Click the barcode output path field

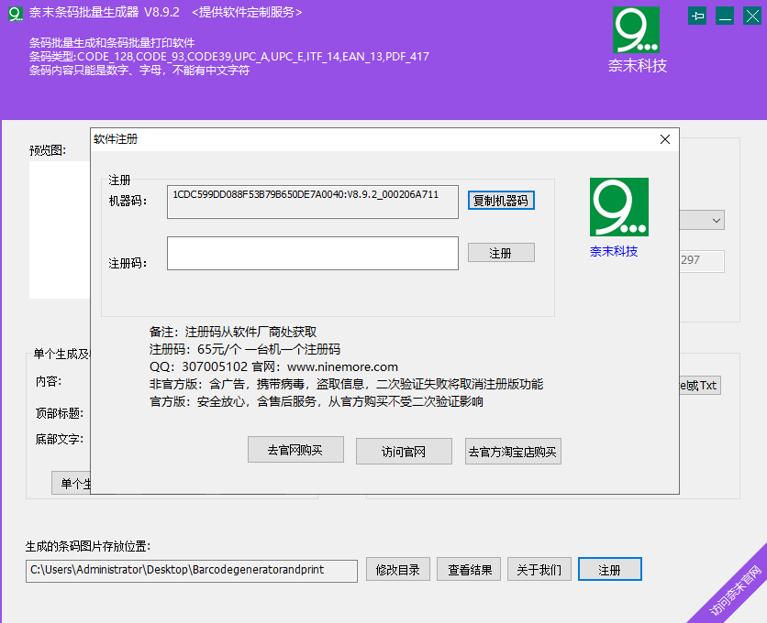coord(191,571)
